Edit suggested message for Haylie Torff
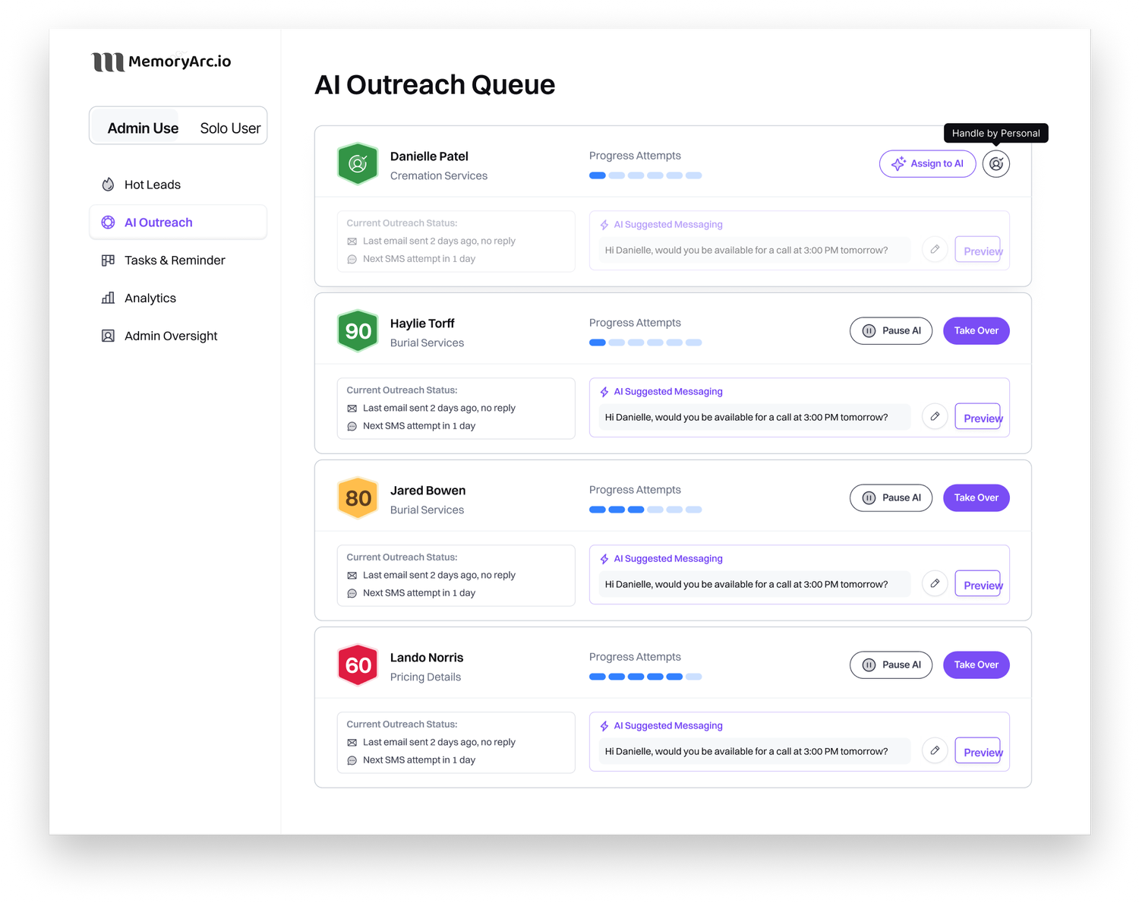Screen dimensions: 1139x903 pyautogui.click(x=935, y=416)
